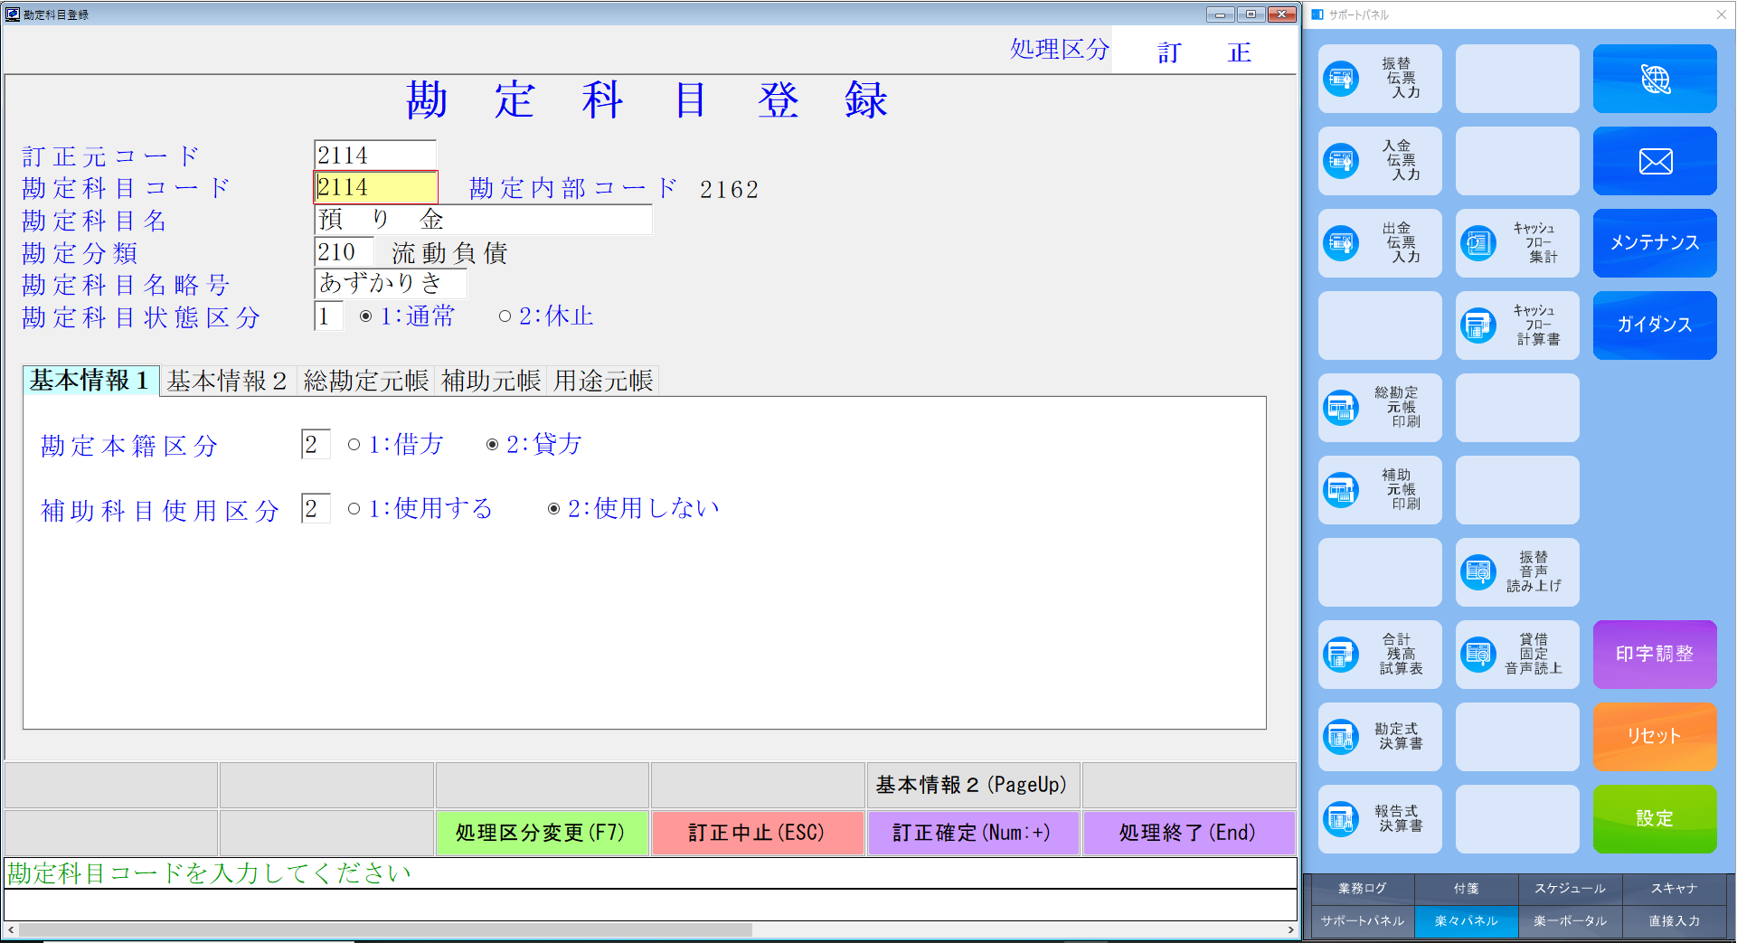Viewport: 1737px width, 943px height.
Task: Click 処理区分変更 (F7) button
Action: [542, 833]
